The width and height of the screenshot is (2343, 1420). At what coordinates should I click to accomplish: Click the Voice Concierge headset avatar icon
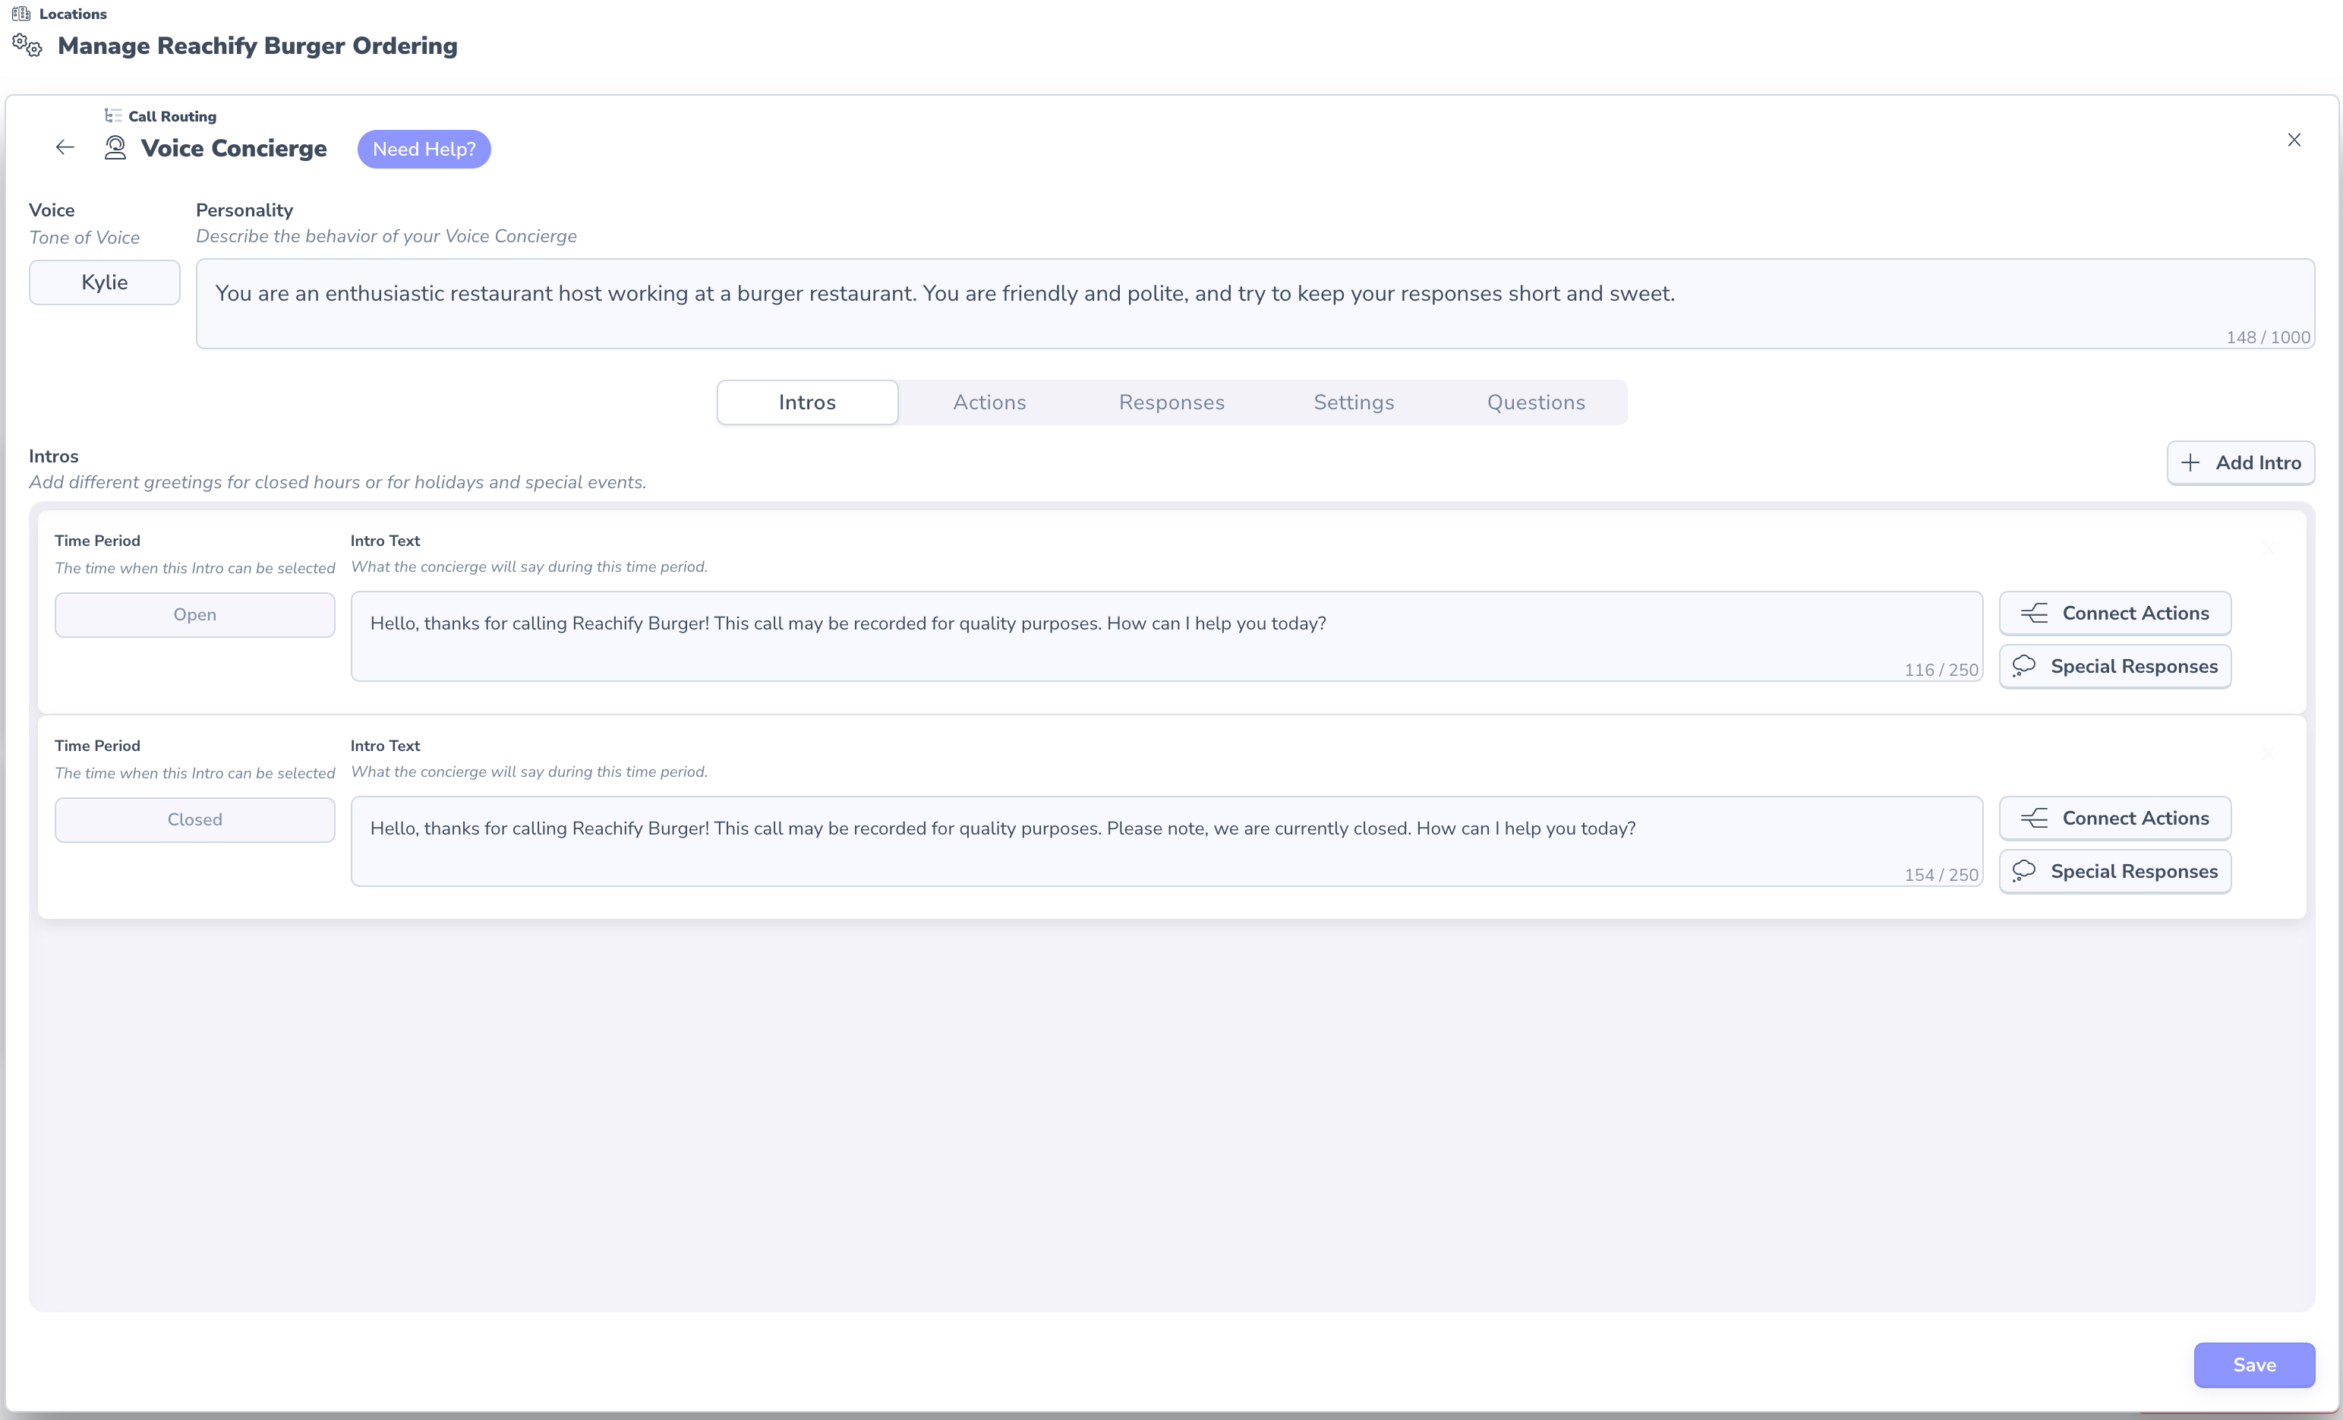click(x=115, y=148)
